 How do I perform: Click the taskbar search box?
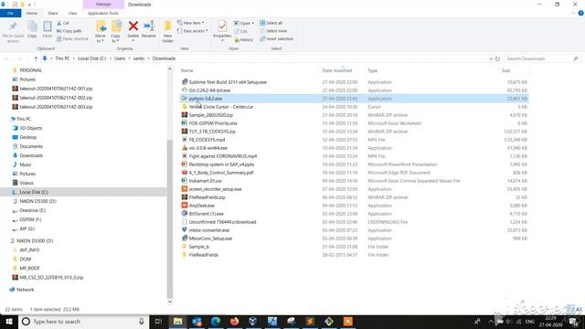(83, 322)
